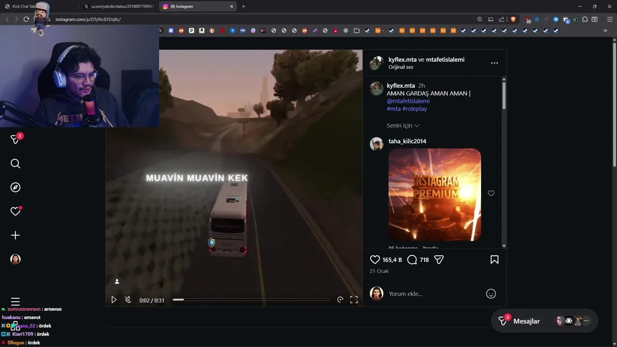The height and width of the screenshot is (347, 617).
Task: Click the replay loop icon in video controls
Action: (x=340, y=300)
